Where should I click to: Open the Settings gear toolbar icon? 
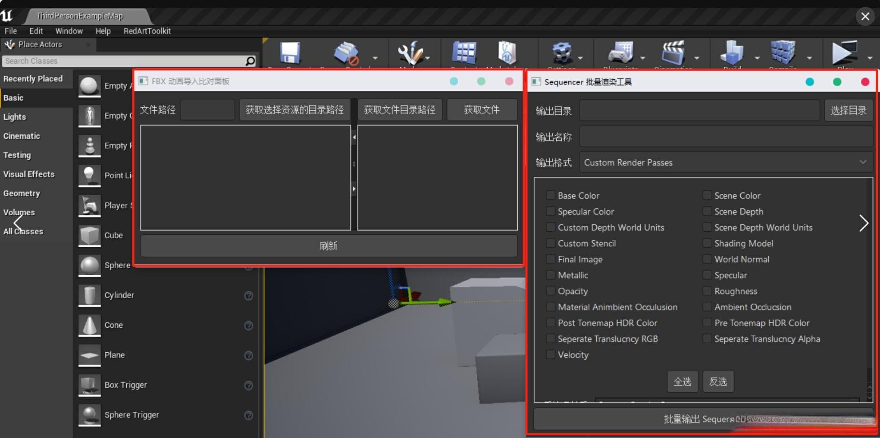(x=562, y=53)
